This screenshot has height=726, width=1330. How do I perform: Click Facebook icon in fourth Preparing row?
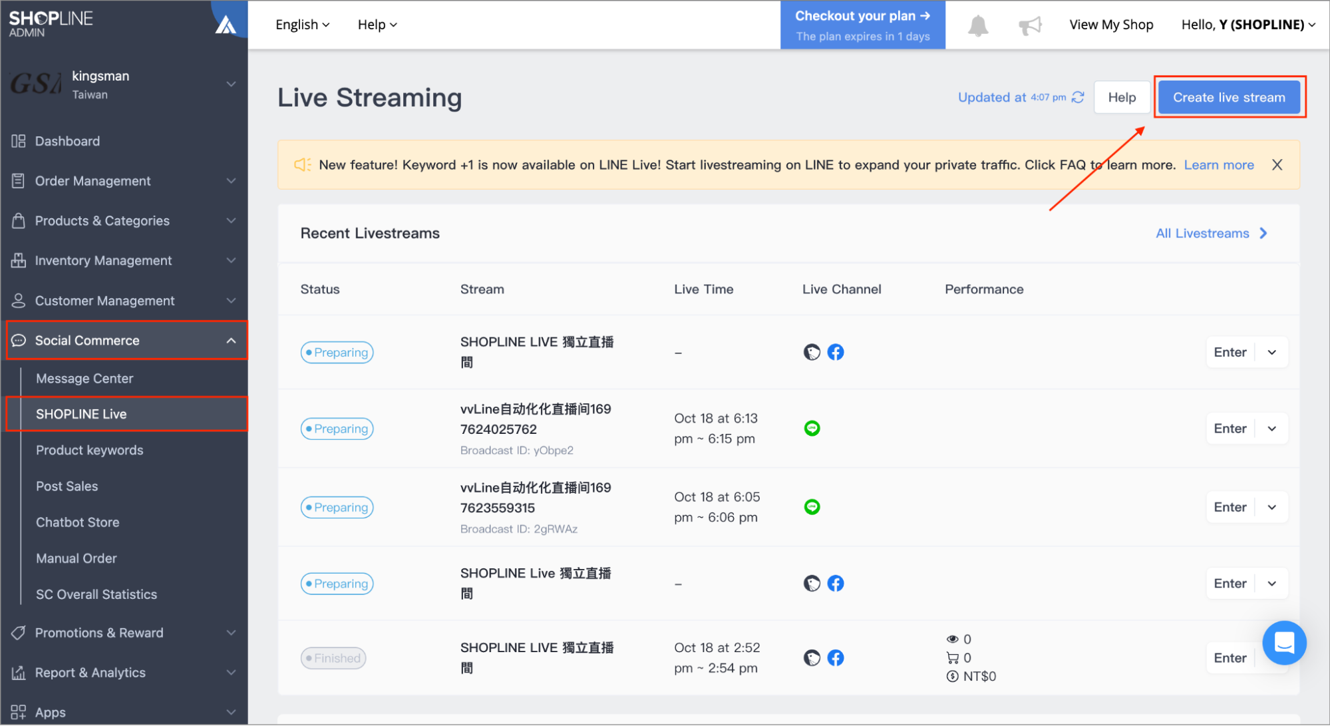(x=836, y=584)
